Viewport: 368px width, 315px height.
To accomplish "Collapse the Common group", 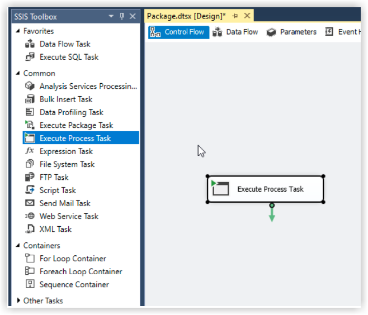I will [18, 73].
